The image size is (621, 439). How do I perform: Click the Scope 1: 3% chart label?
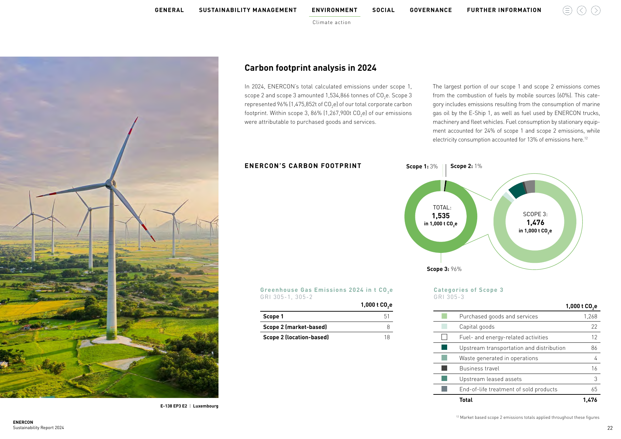[422, 166]
